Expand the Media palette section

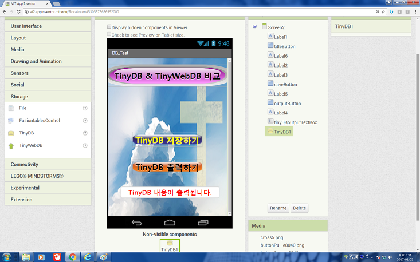48,50
